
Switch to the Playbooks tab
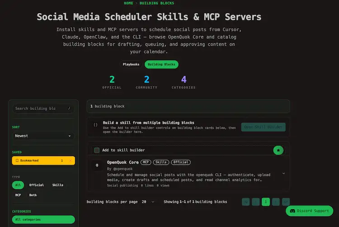point(131,64)
